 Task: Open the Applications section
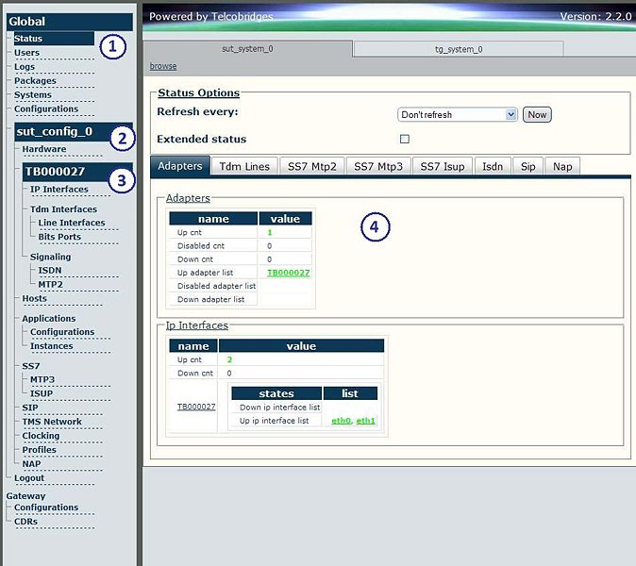pyautogui.click(x=49, y=318)
